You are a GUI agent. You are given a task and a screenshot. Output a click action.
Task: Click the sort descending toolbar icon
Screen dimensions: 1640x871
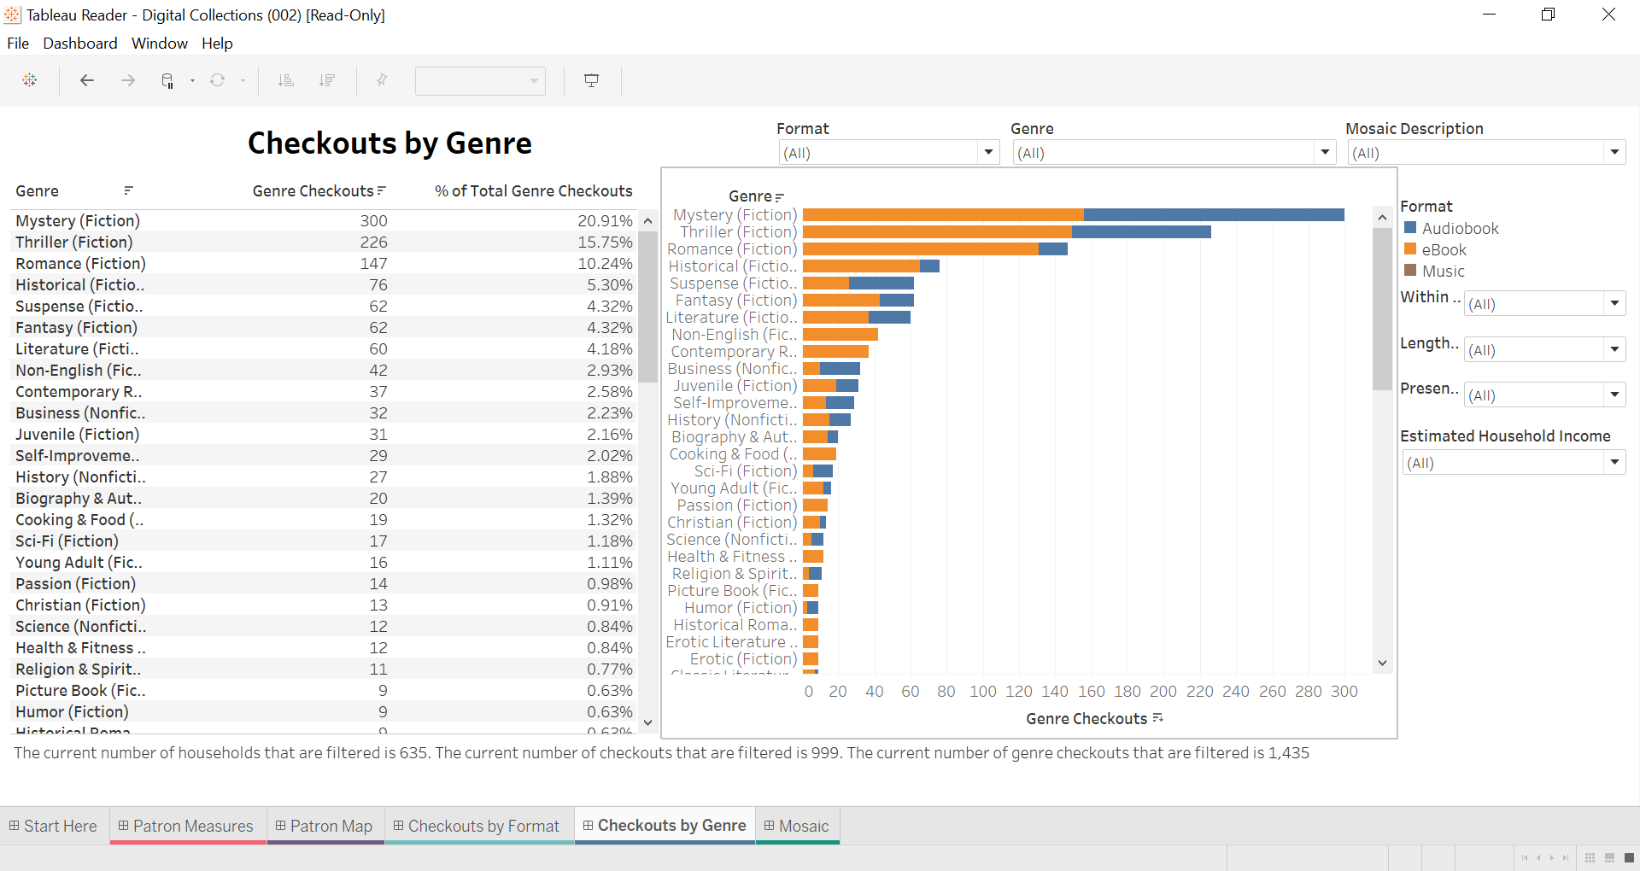tap(326, 80)
